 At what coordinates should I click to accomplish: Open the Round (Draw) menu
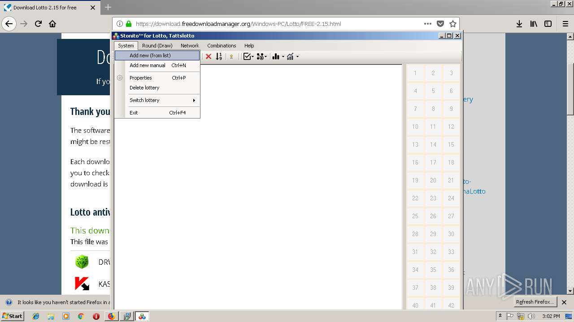157,46
